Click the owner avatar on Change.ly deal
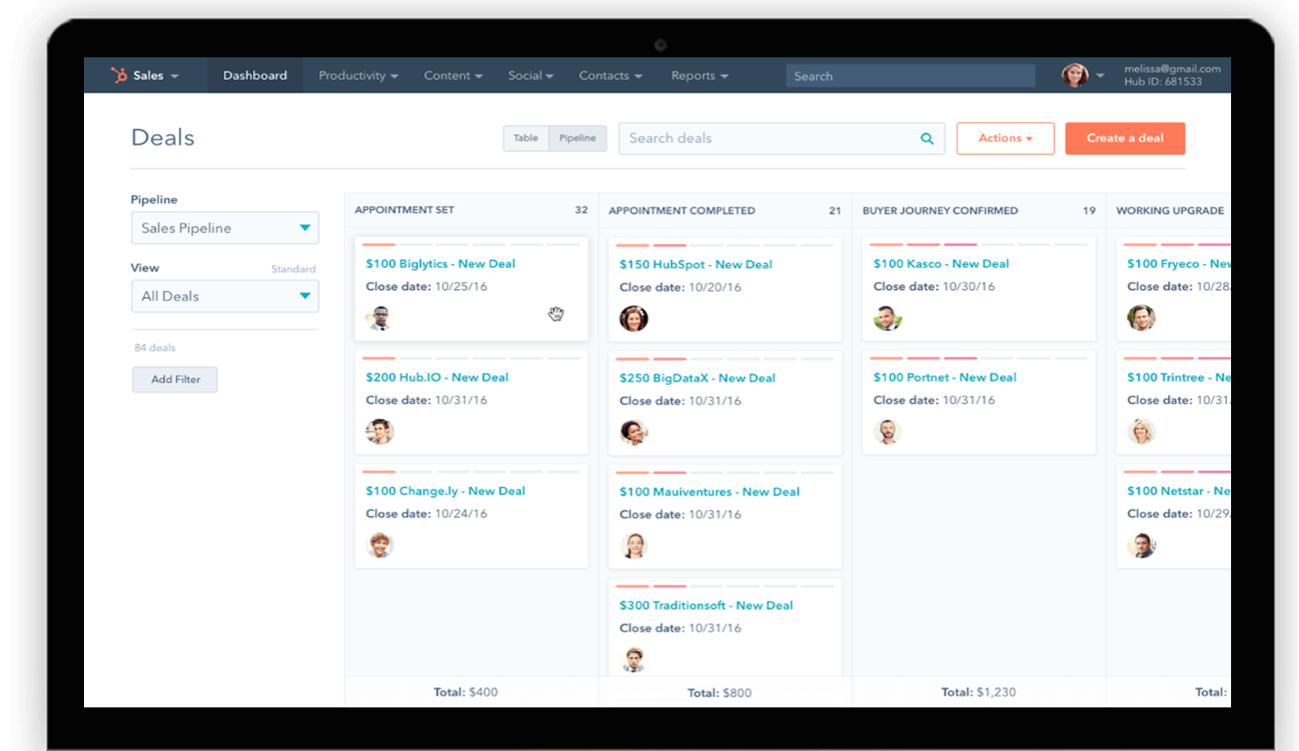Image resolution: width=1299 pixels, height=751 pixels. [x=379, y=545]
